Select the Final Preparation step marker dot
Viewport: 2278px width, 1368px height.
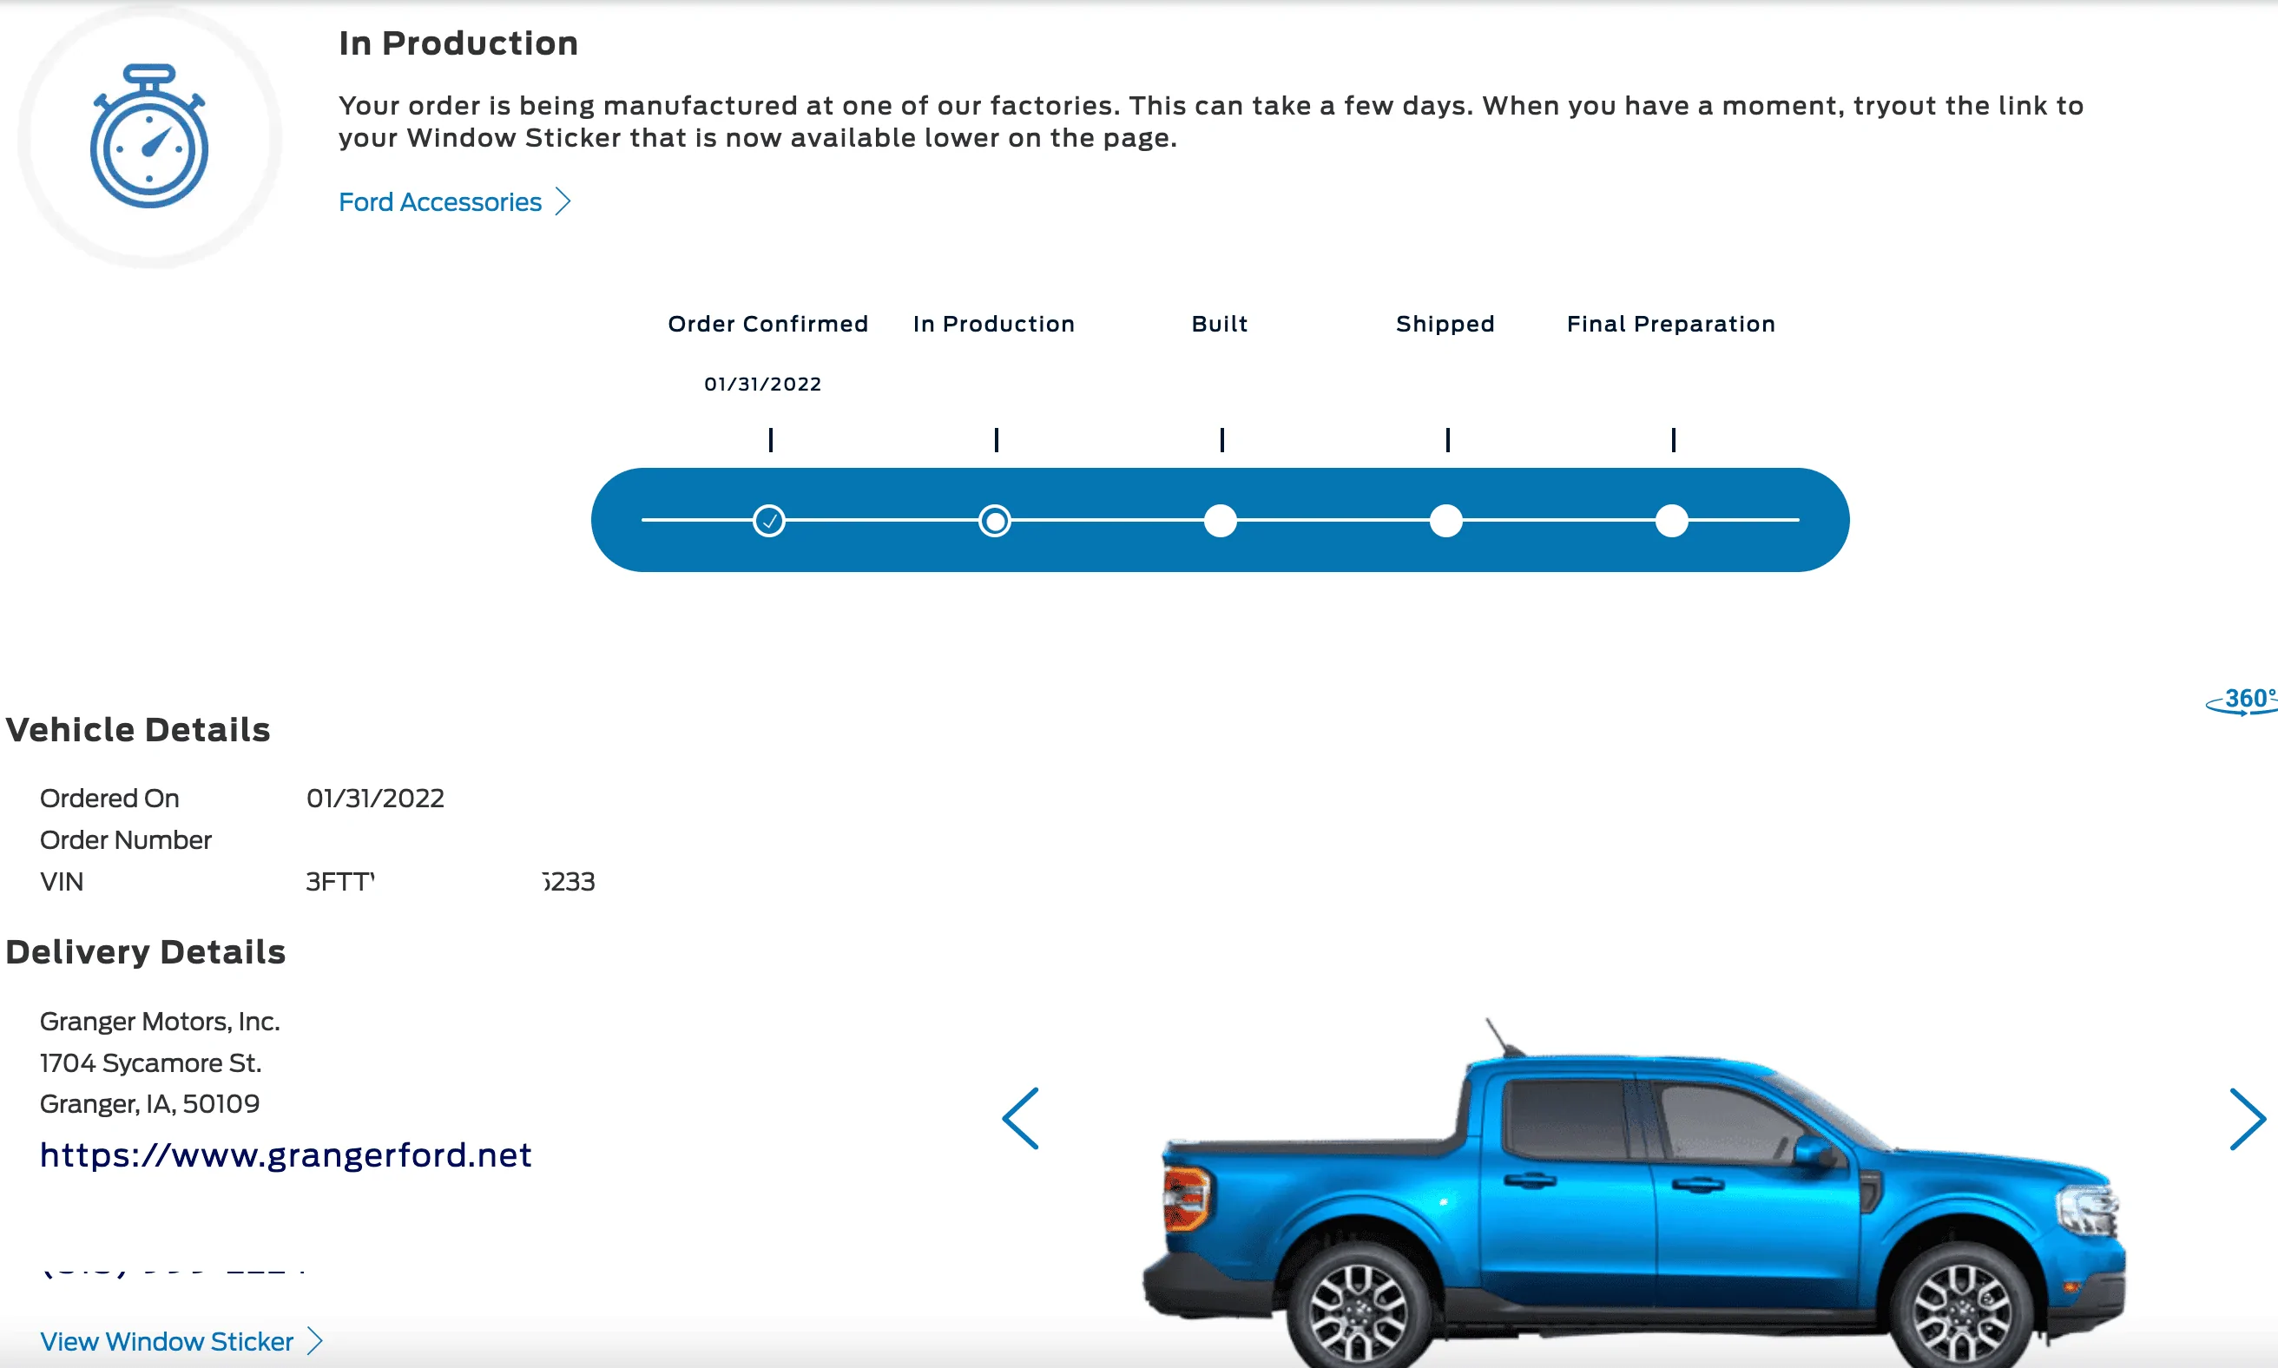pos(1672,521)
